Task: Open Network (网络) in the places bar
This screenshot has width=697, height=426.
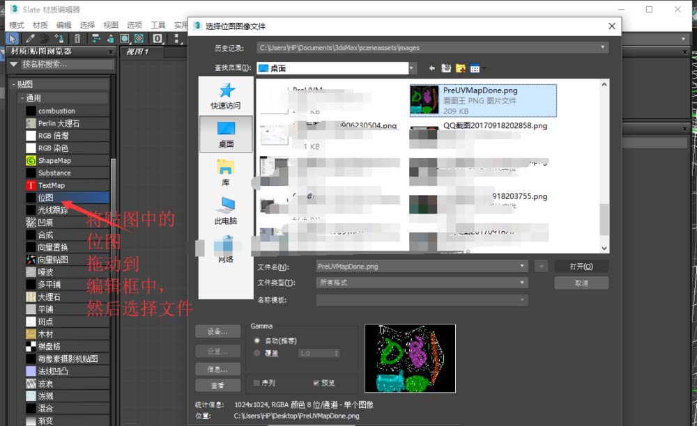Action: pos(226,249)
